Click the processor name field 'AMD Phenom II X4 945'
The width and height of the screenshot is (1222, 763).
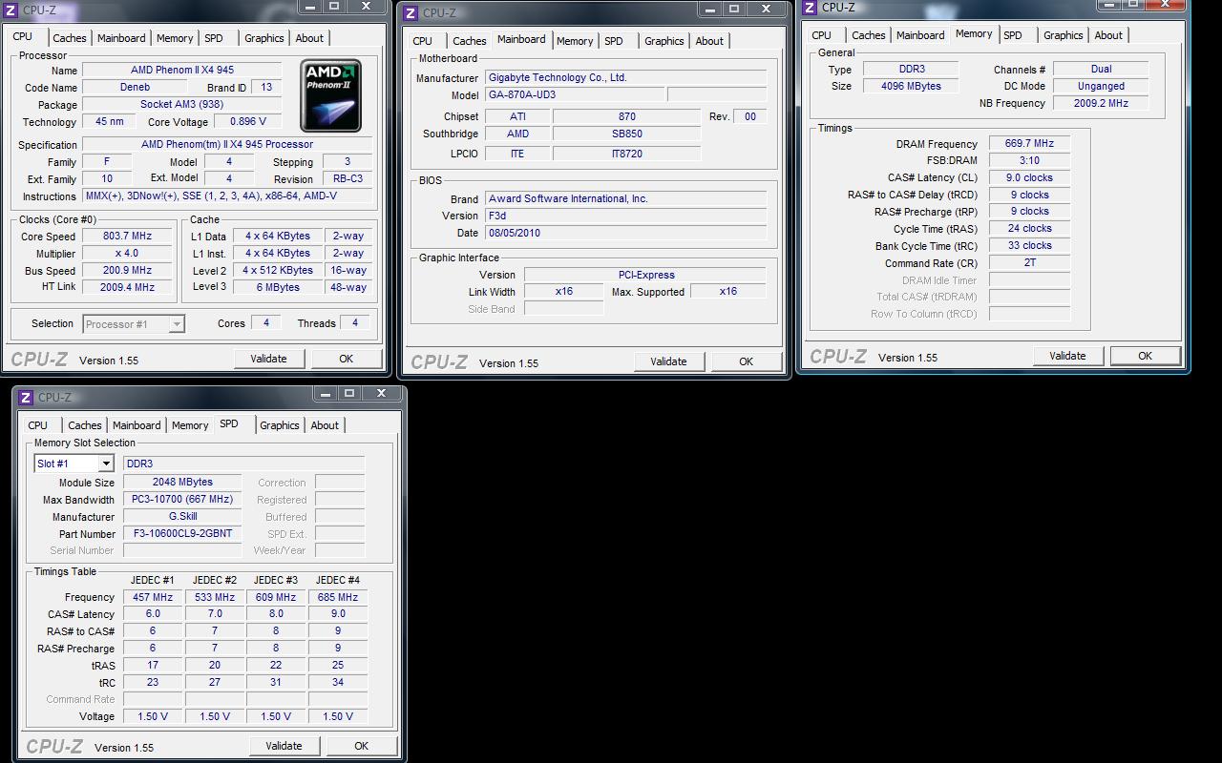tap(182, 71)
